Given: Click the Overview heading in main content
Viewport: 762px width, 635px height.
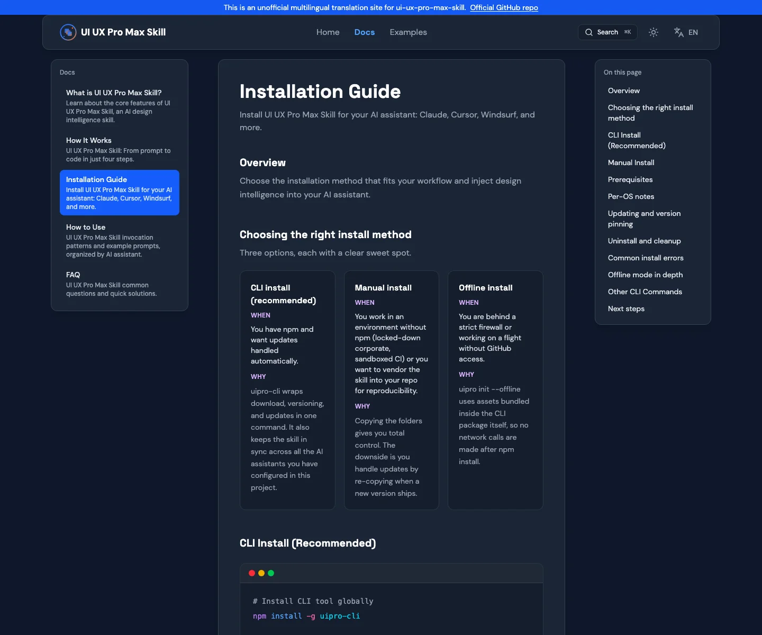Looking at the screenshot, I should (x=262, y=162).
